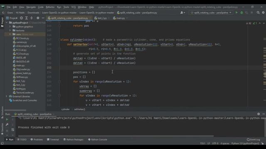Open the Run menu

pos(59,7)
